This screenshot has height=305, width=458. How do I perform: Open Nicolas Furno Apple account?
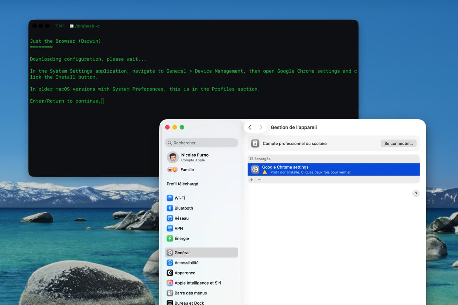(194, 157)
